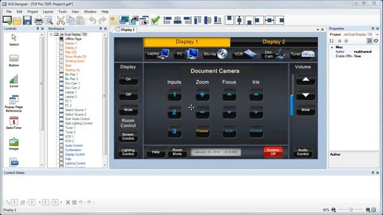Open the Properties object dropdown arrow

tap(377, 35)
